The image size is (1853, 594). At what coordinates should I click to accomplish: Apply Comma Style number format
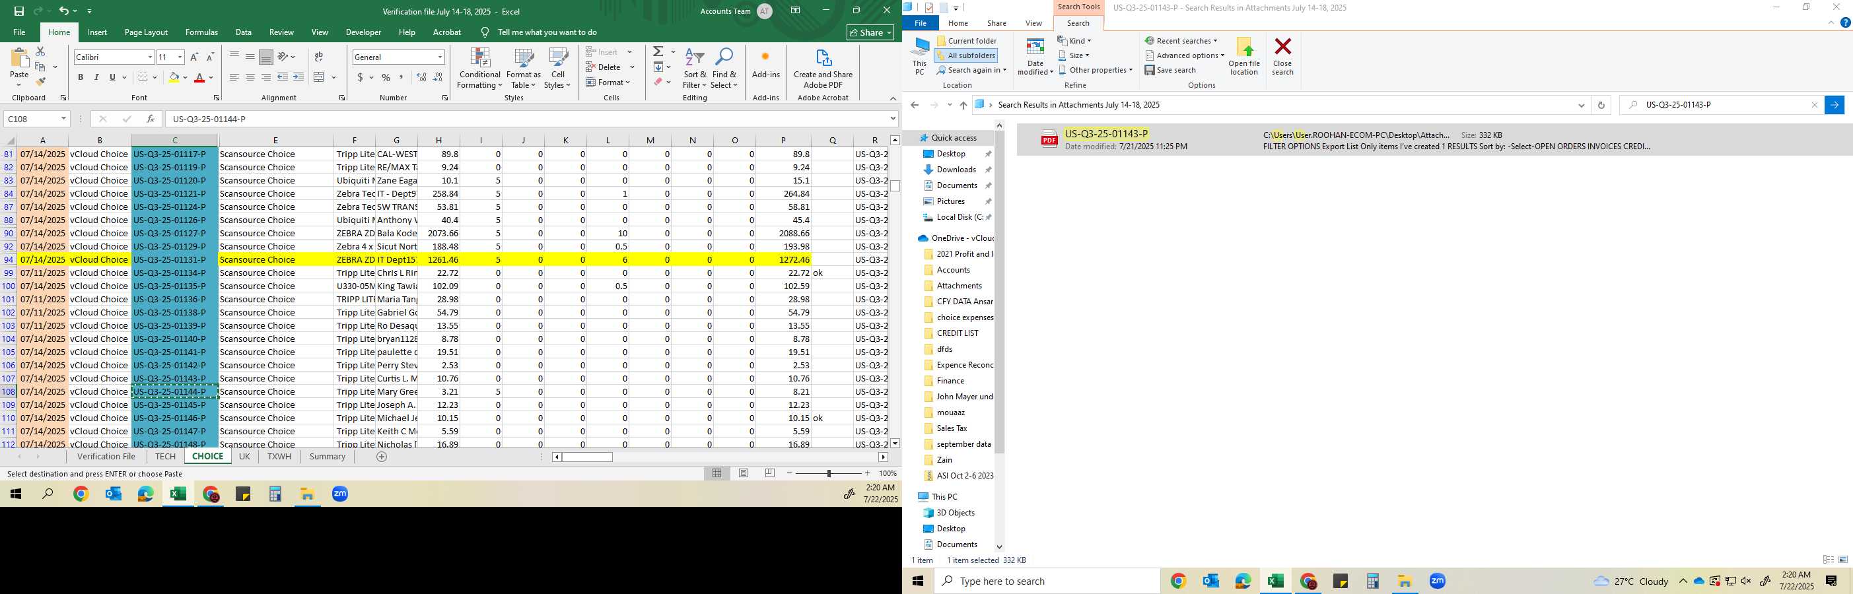tap(401, 77)
